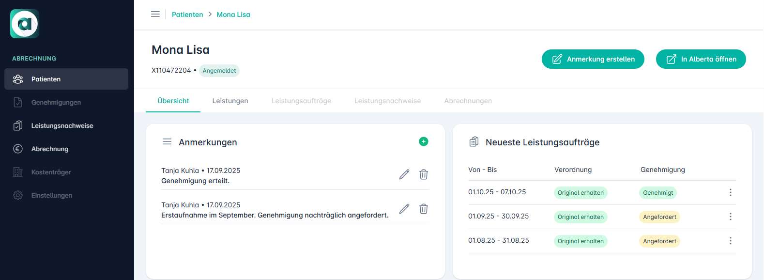Switch to the Leistungen tab
764x280 pixels.
(230, 101)
